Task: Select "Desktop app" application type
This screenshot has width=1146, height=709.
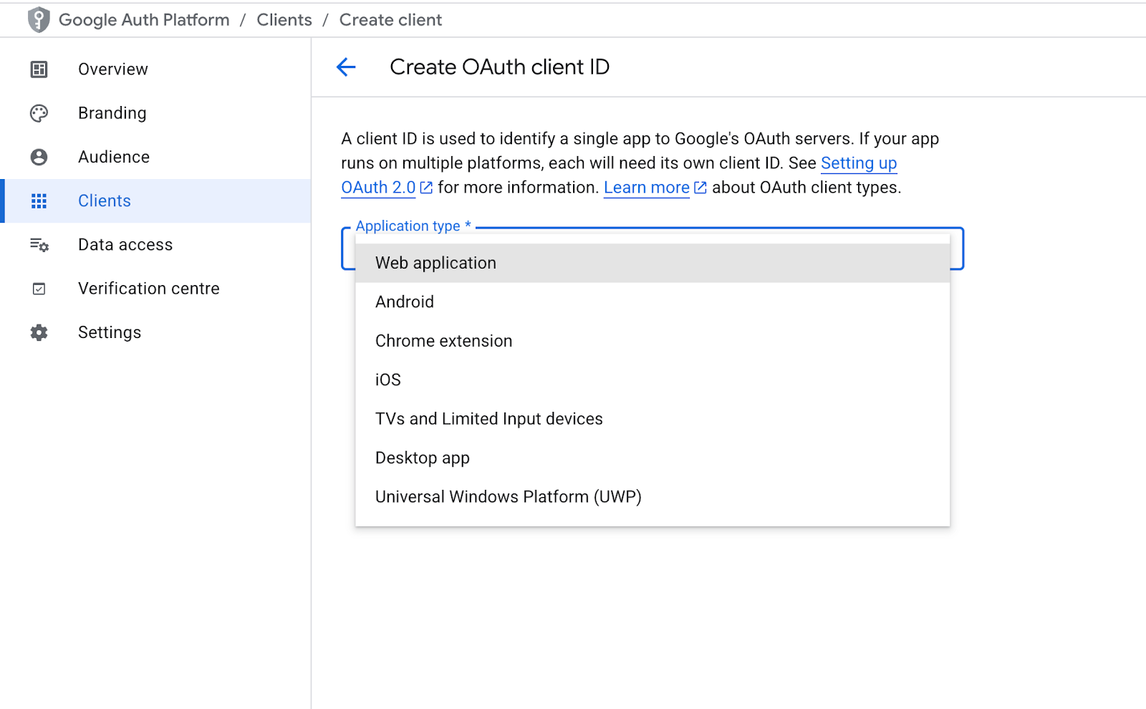Action: pyautogui.click(x=422, y=458)
